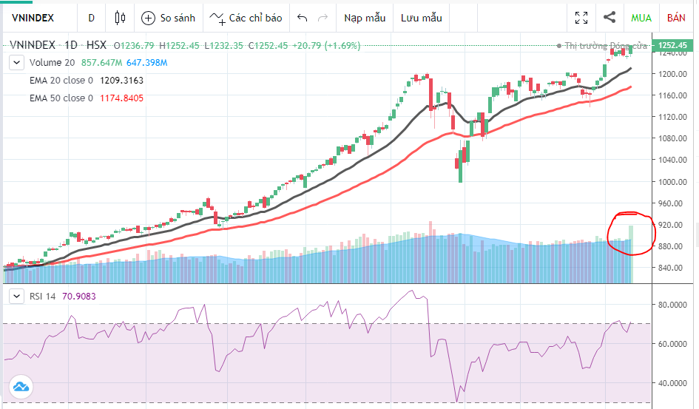Screen dimensions: 699x409
Task: Share the chart using share icon
Action: (x=609, y=18)
